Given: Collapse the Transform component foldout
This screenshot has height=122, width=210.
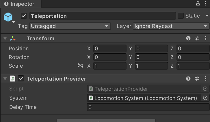Looking at the screenshot, I should (x=5, y=39).
